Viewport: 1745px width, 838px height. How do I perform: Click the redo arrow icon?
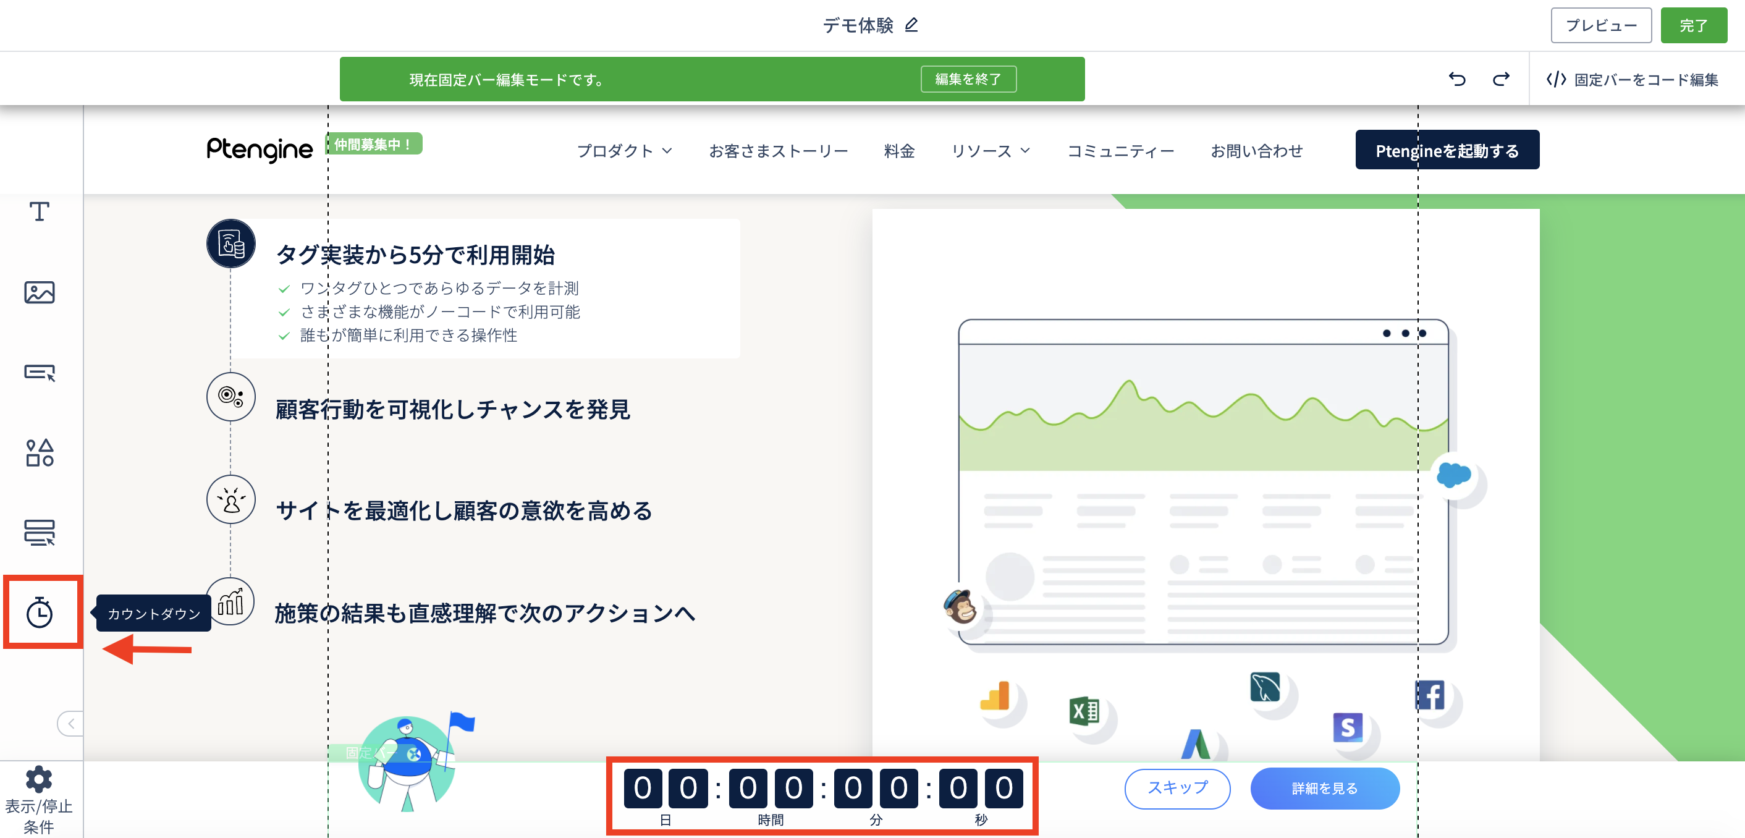click(x=1501, y=79)
